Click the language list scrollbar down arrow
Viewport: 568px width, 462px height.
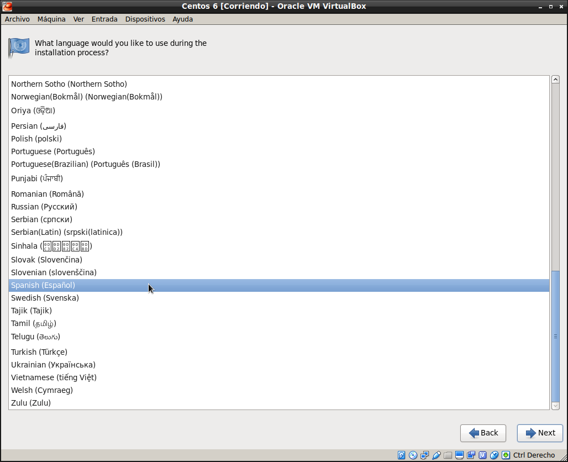pyautogui.click(x=555, y=406)
